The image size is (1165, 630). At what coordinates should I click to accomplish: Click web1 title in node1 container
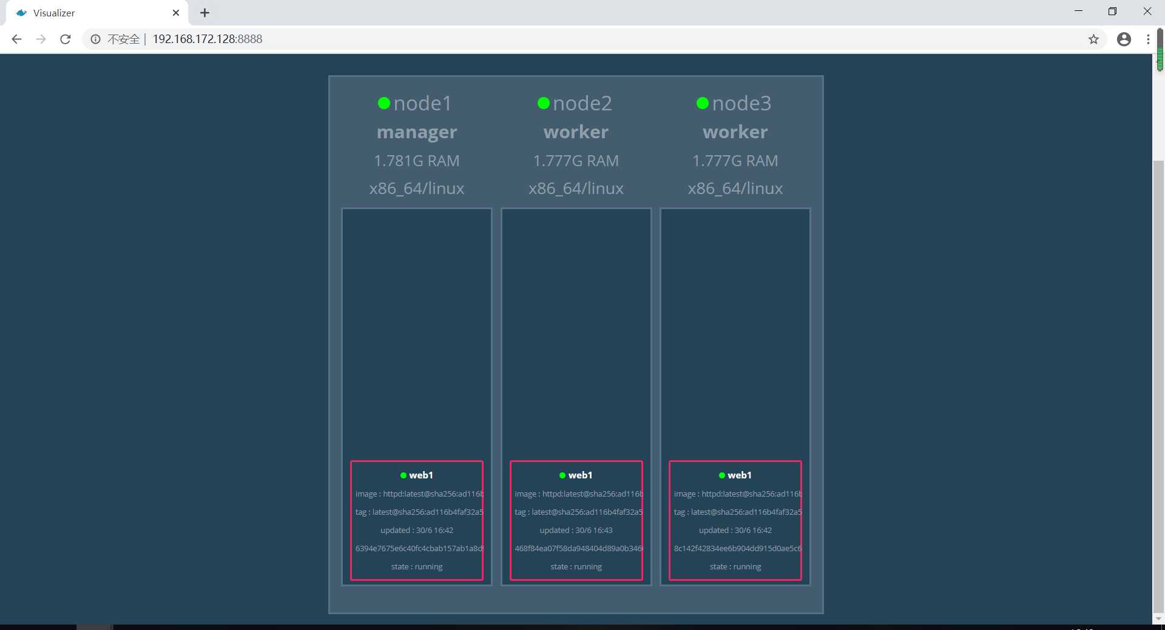pyautogui.click(x=421, y=475)
